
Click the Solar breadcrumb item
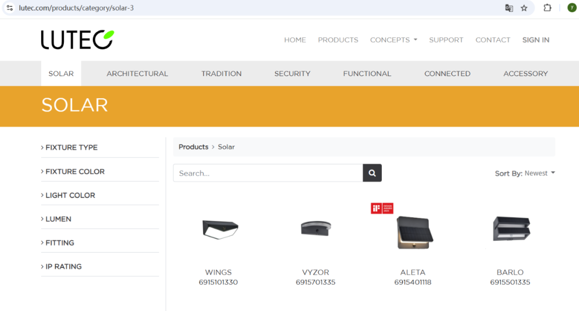226,147
